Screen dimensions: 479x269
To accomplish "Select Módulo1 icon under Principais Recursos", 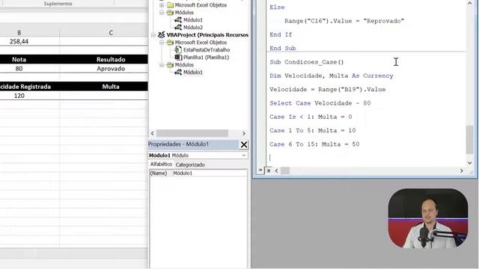I will coord(178,72).
